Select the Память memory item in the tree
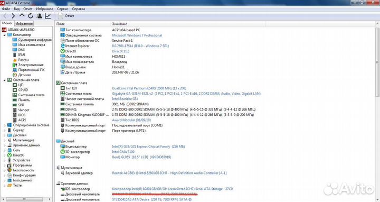Viewport: 380px width, 202px height. pos(21,100)
